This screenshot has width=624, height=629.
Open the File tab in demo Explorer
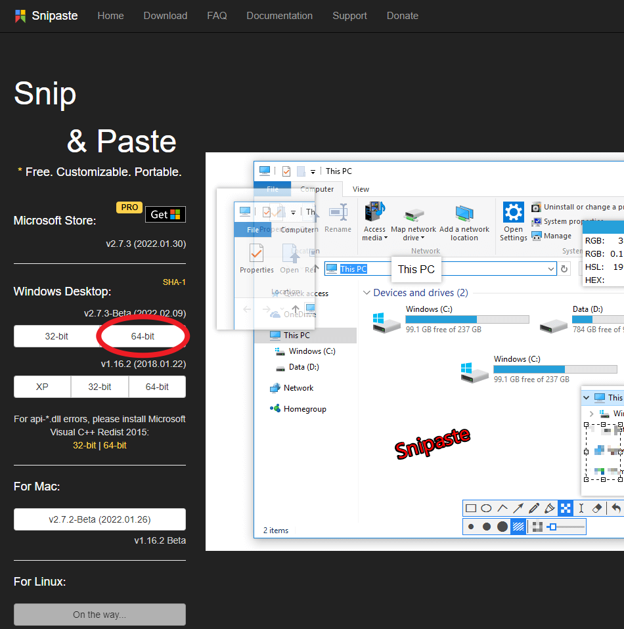click(x=273, y=189)
